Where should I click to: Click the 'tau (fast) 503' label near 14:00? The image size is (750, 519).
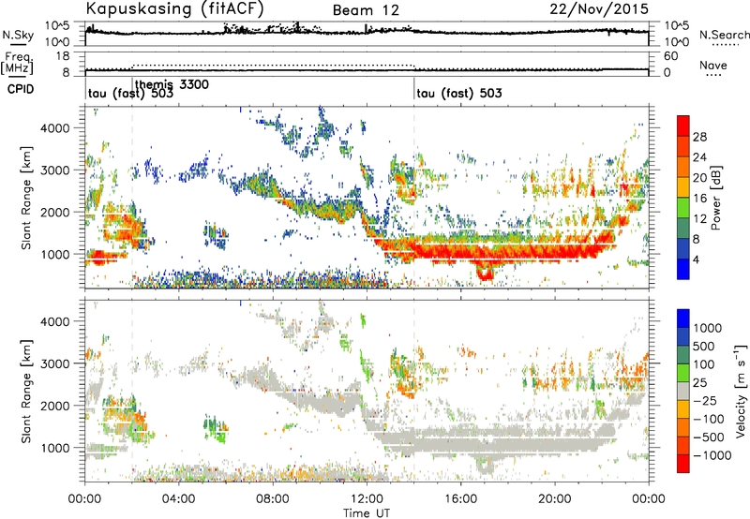459,93
